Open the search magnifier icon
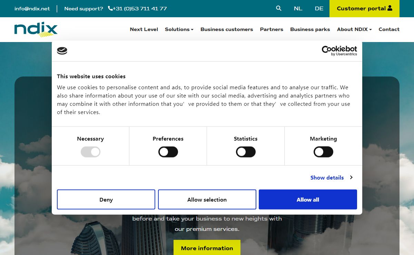The height and width of the screenshot is (255, 414). [279, 8]
